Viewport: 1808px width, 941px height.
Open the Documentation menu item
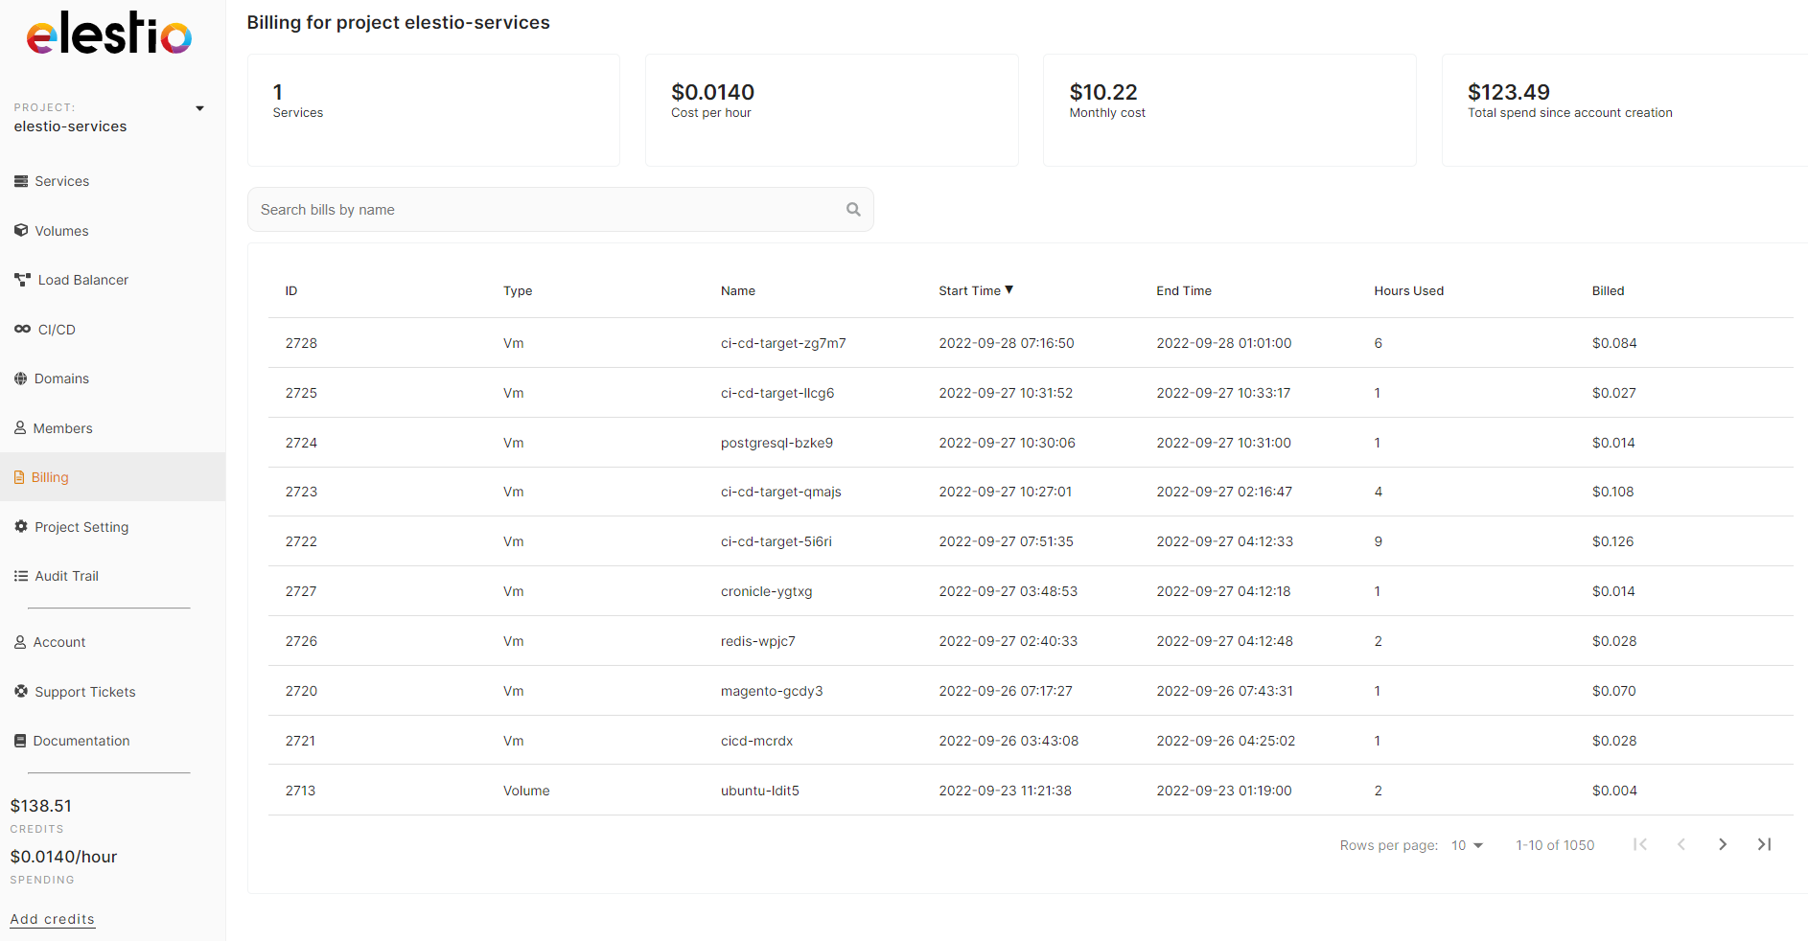click(81, 741)
